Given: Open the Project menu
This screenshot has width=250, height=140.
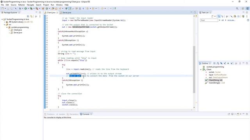Looking at the screenshot, I should tap(46, 5).
